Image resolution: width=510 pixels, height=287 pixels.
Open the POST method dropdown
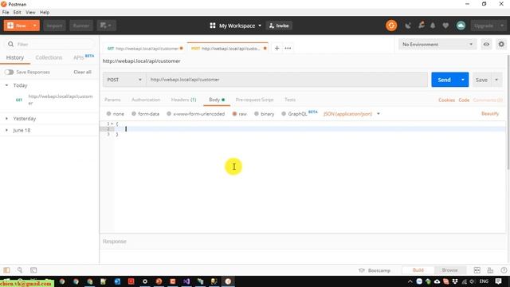tap(124, 80)
